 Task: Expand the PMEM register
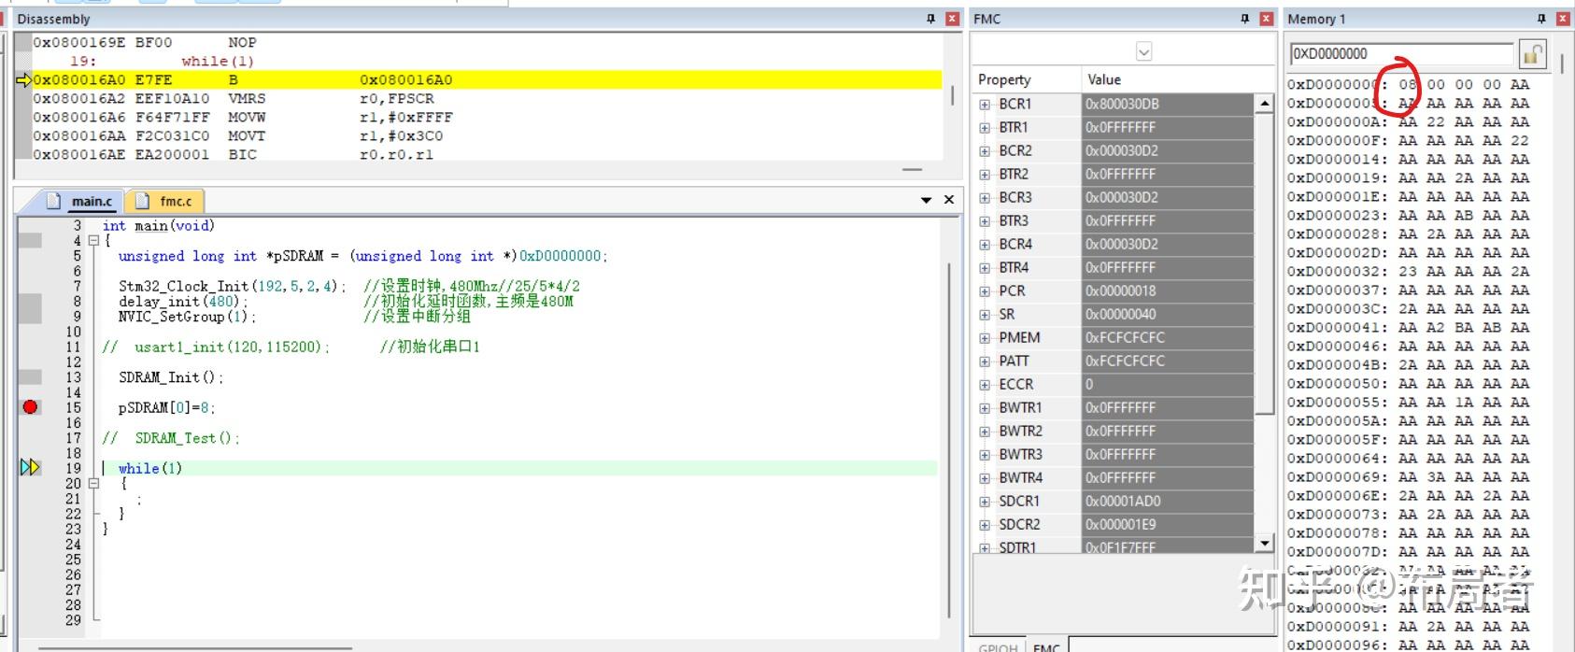click(x=985, y=337)
